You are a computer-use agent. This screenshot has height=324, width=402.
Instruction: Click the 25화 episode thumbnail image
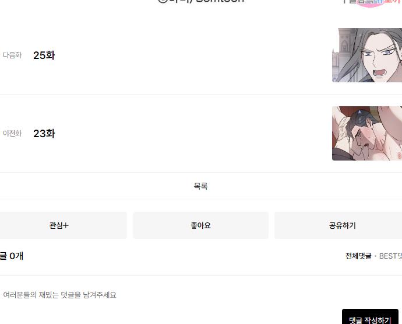(367, 55)
